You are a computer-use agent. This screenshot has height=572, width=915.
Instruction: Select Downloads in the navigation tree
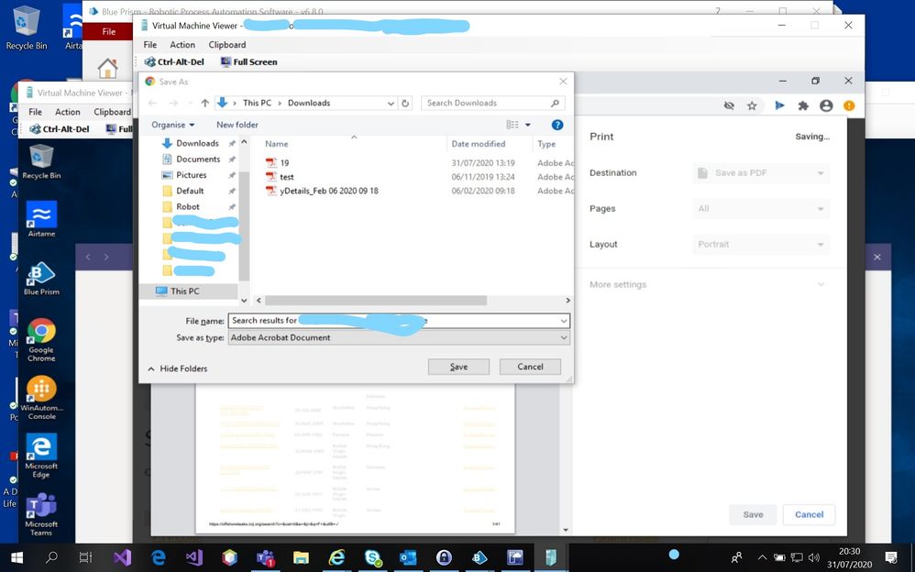point(197,143)
